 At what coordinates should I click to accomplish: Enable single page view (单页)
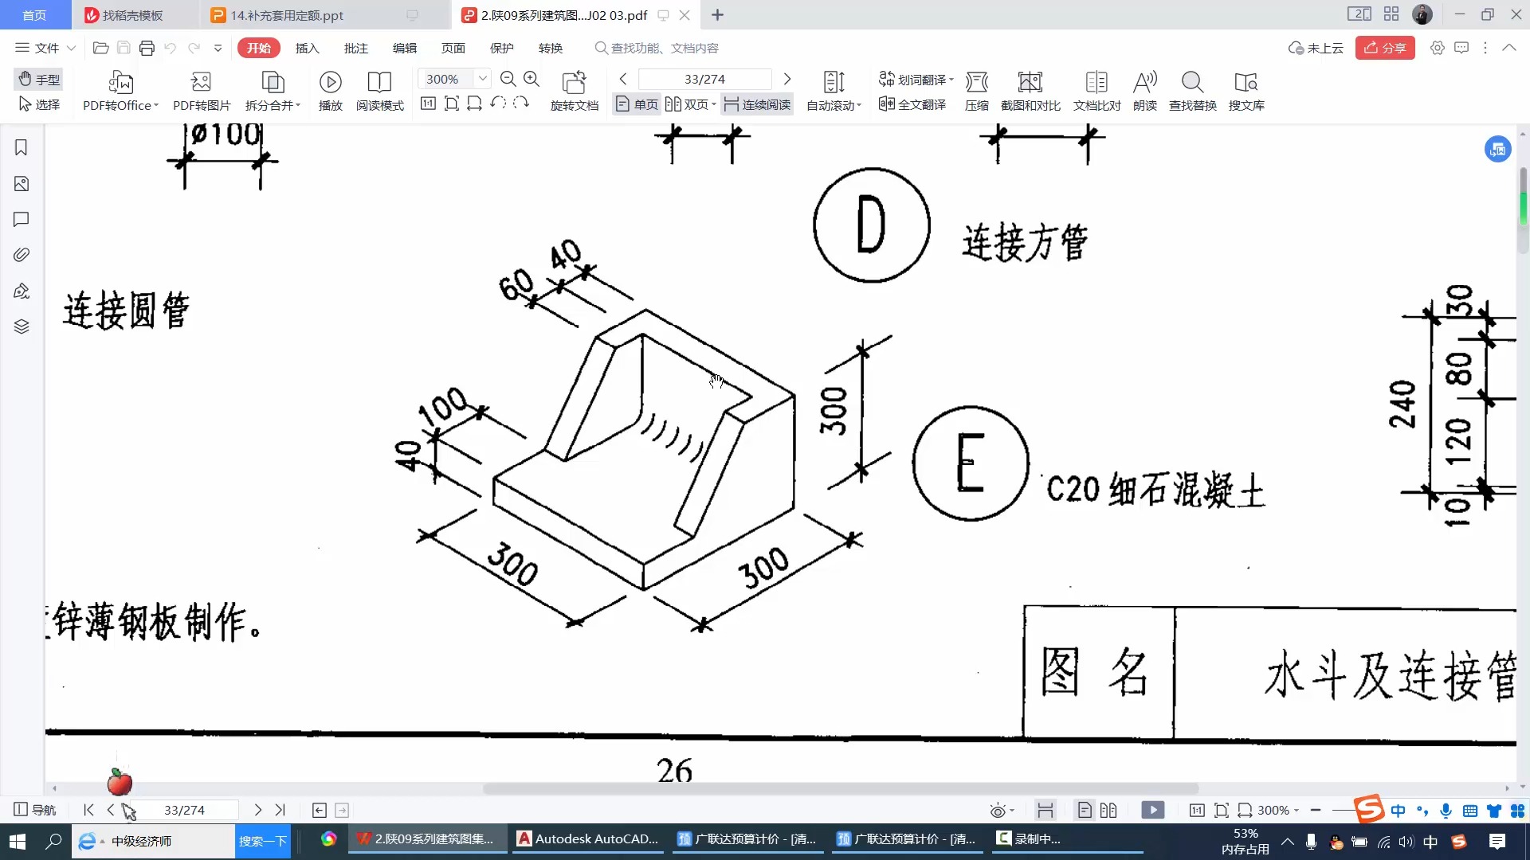pos(637,104)
